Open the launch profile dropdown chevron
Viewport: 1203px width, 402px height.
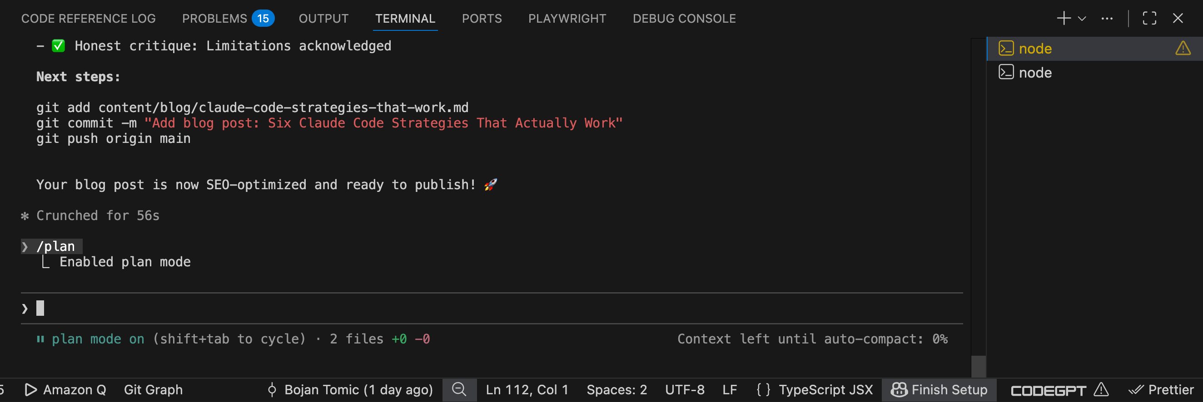[x=1082, y=19]
